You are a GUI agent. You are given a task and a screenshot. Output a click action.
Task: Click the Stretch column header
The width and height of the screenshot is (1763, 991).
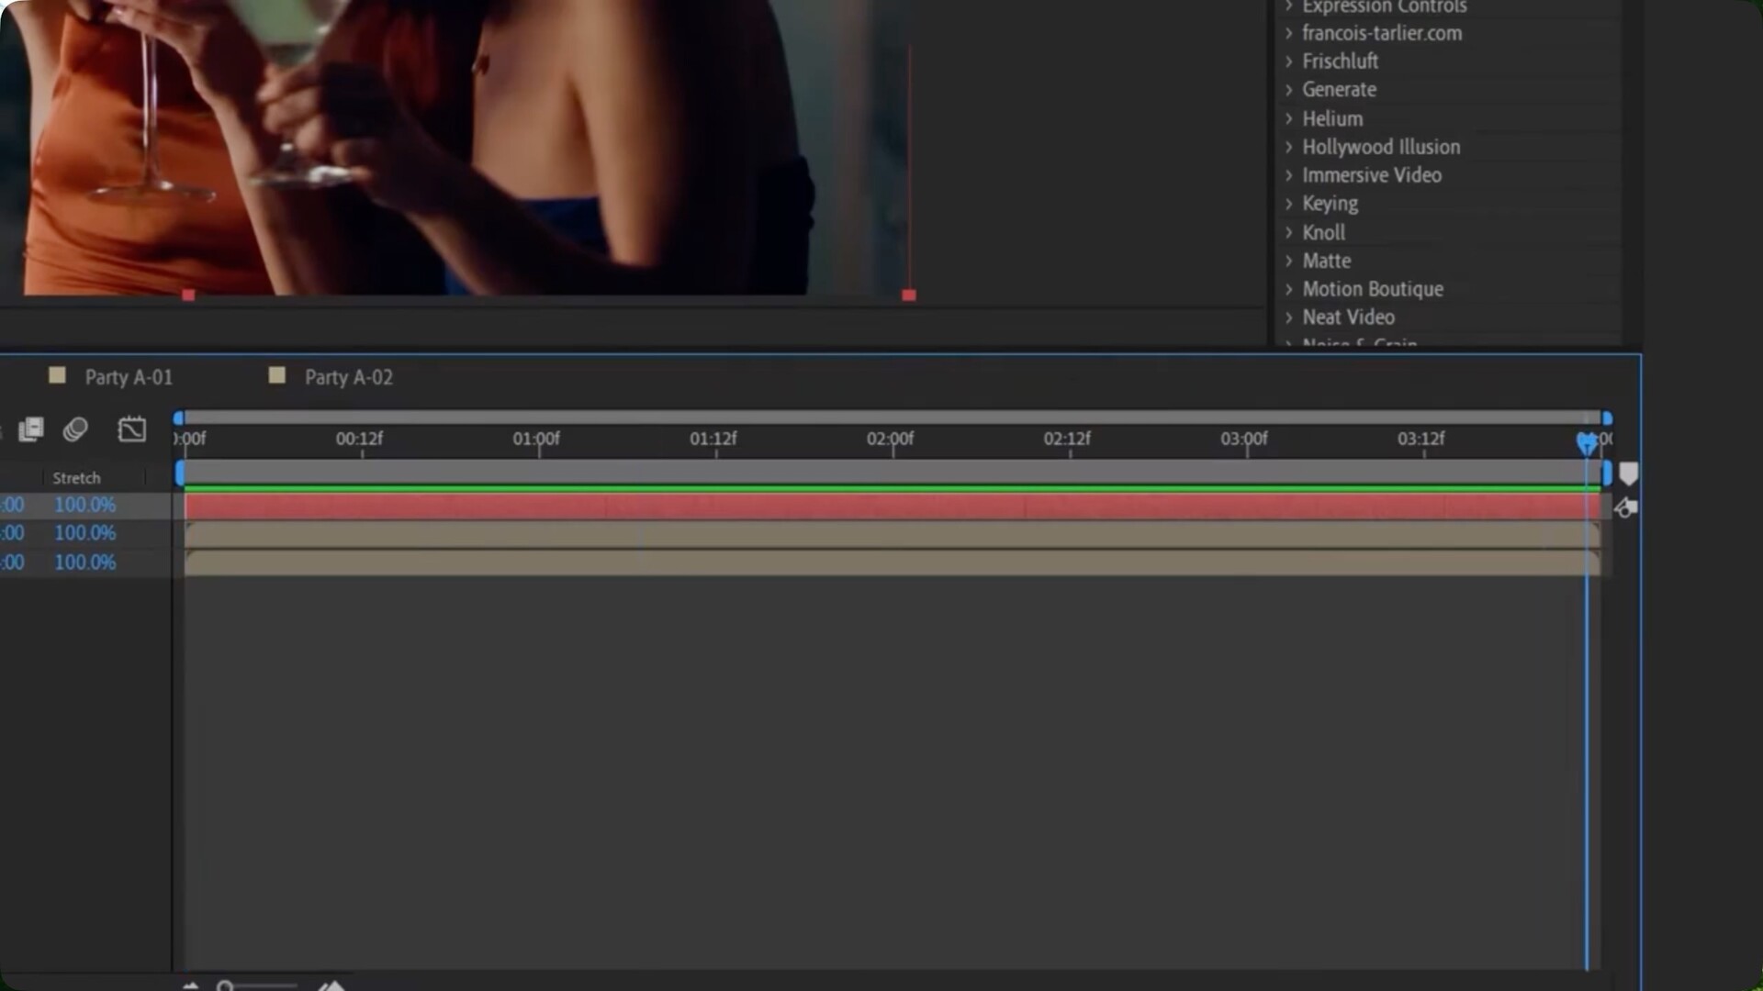(x=76, y=478)
